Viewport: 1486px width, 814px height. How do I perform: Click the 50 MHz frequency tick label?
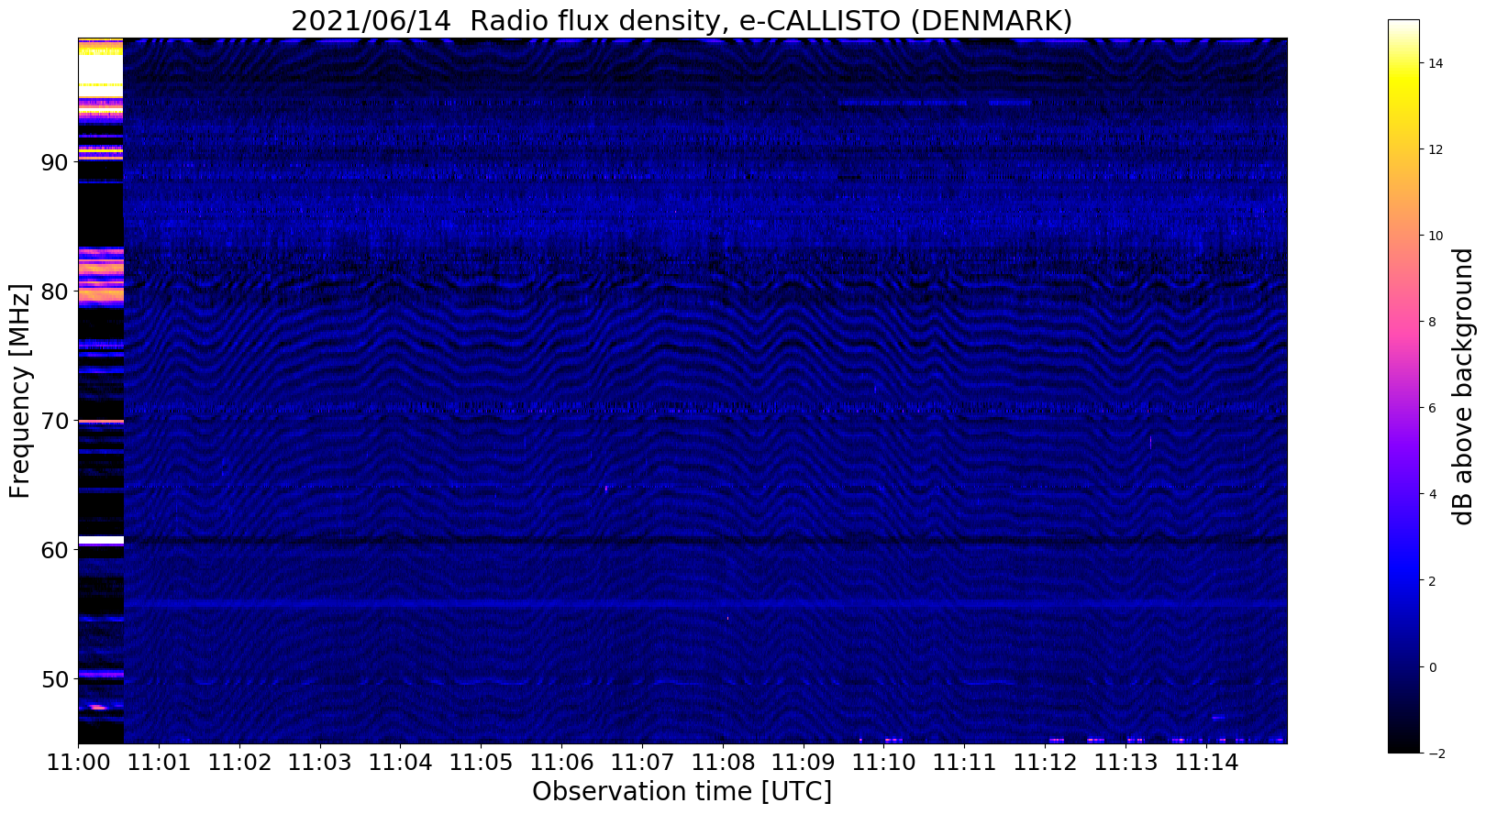tap(55, 679)
